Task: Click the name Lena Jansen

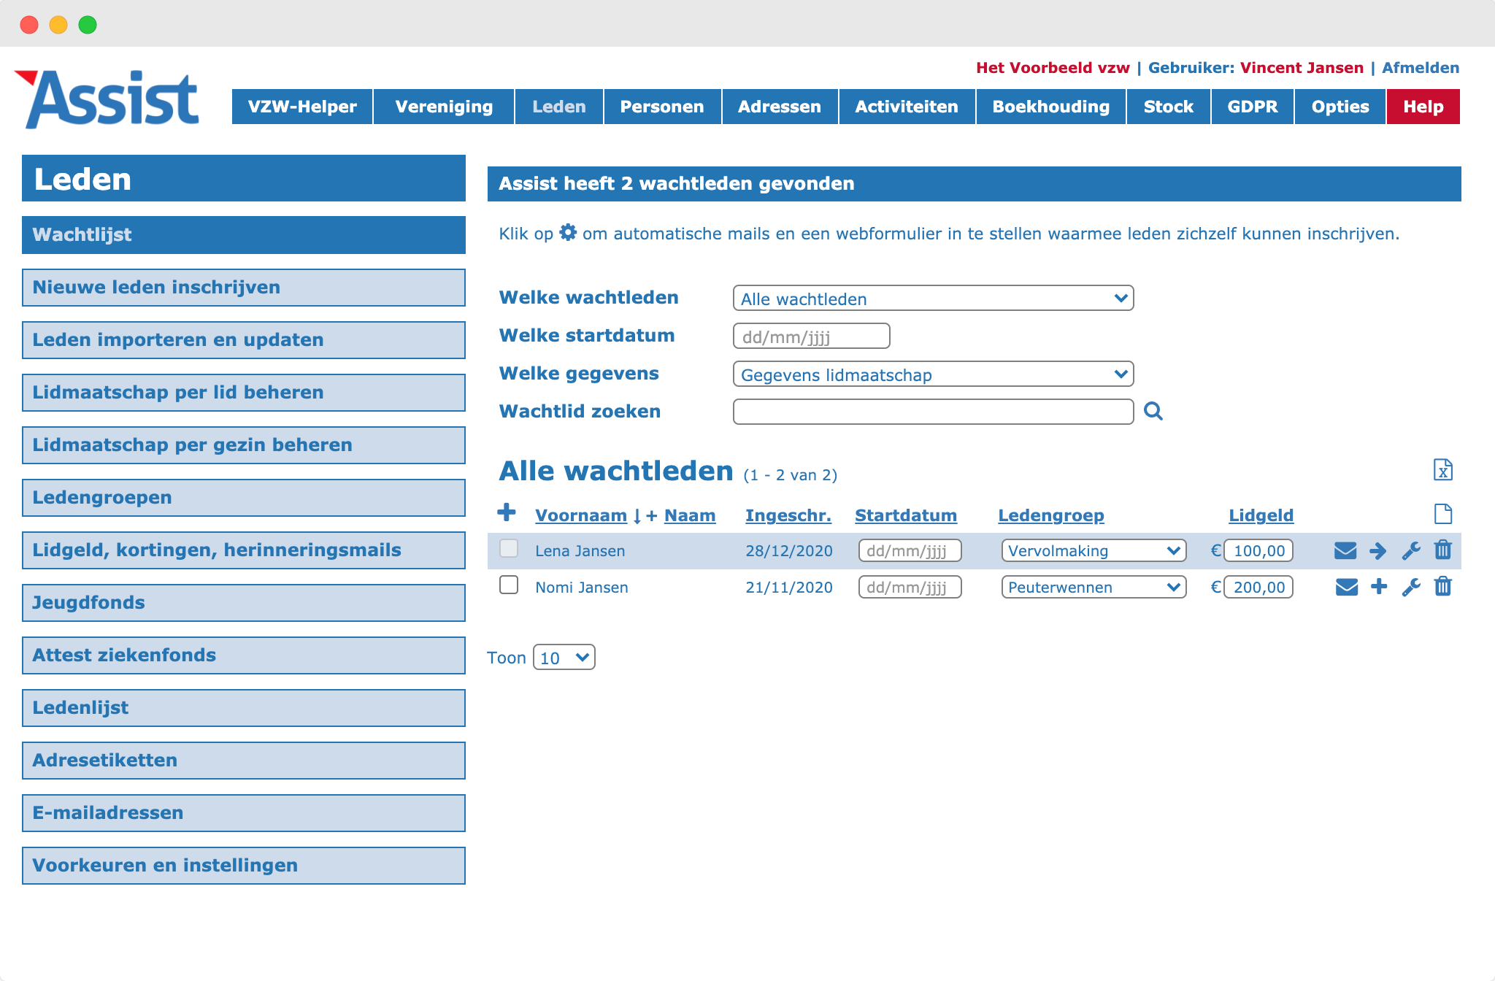Action: tap(580, 551)
